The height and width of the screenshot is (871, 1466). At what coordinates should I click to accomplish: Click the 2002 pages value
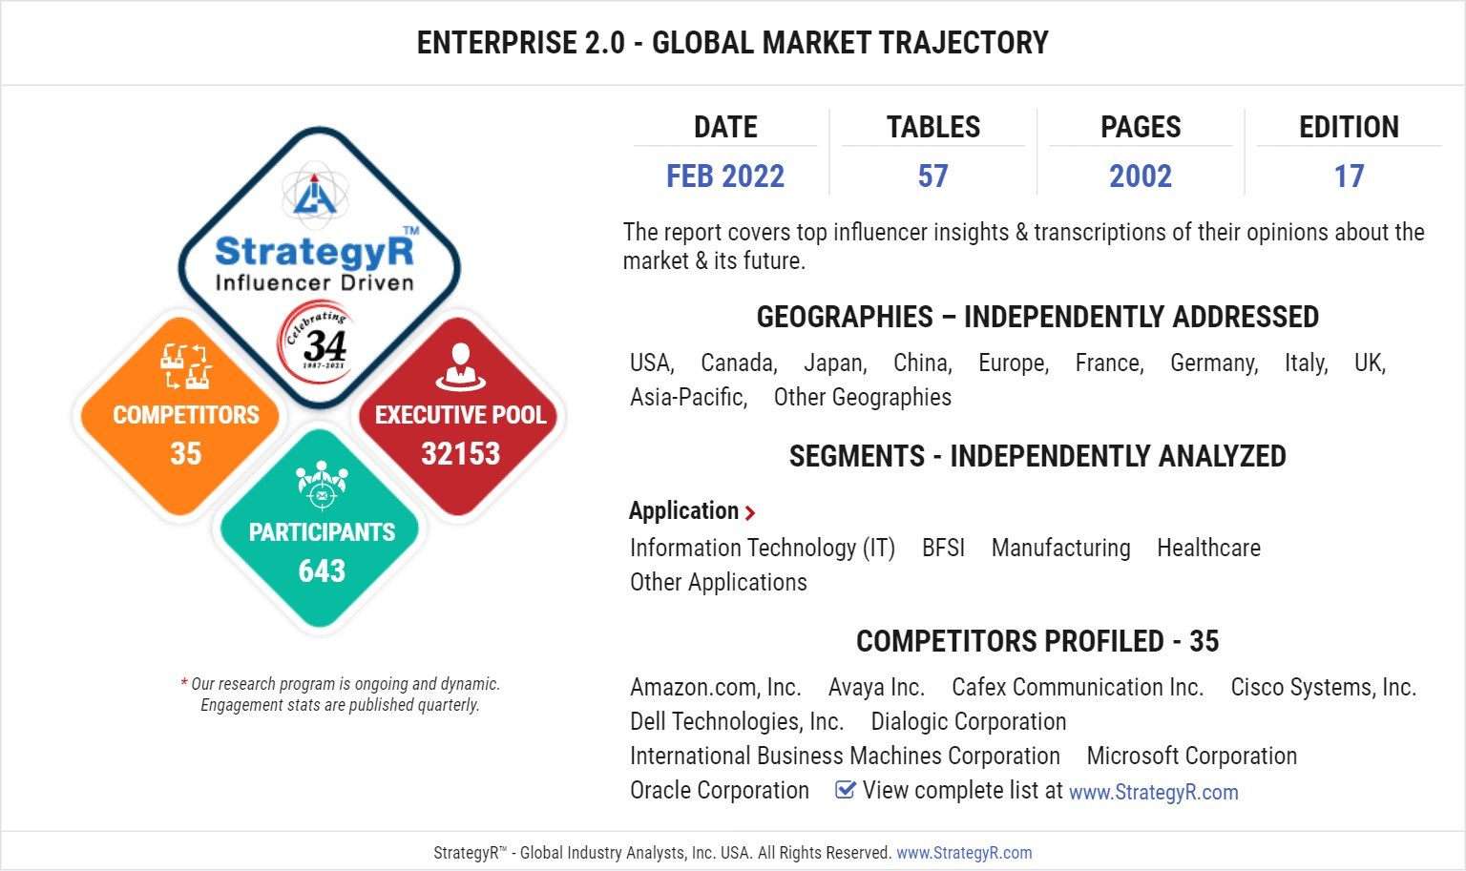pyautogui.click(x=1141, y=176)
